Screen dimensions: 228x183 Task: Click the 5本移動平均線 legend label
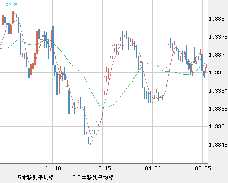pyautogui.click(x=36, y=177)
